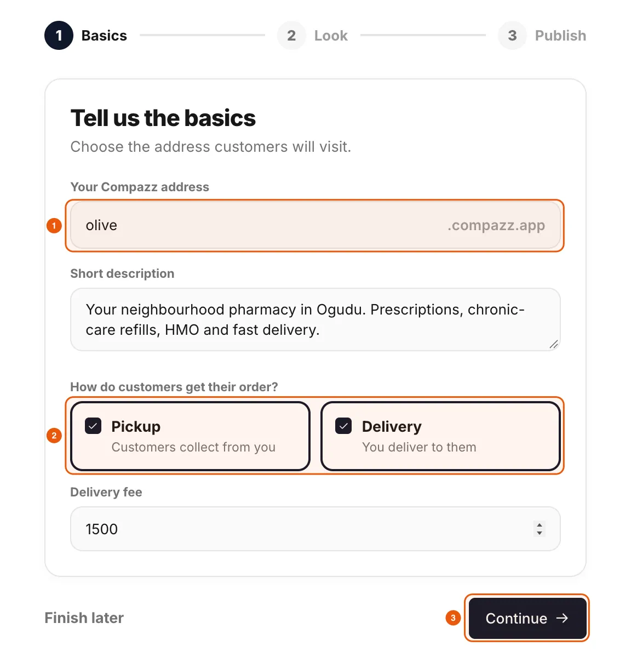The height and width of the screenshot is (663, 631).
Task: Go to the Look step tab
Action: (x=331, y=36)
